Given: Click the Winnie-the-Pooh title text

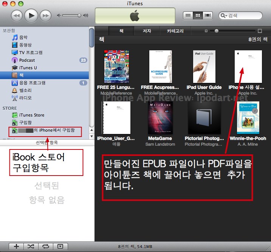Looking at the screenshot, I should (x=248, y=138).
